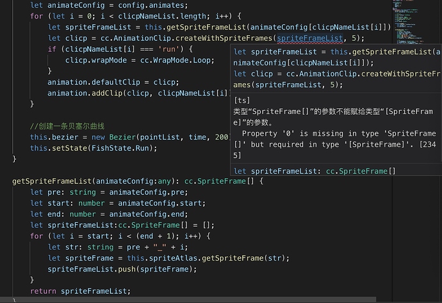Click '[ts]' label in hover tooltip

coord(242,101)
